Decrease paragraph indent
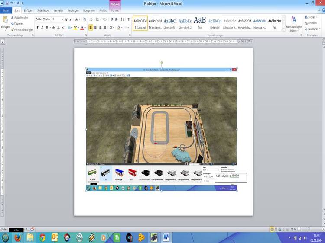This screenshot has height=243, width=325. pyautogui.click(x=112, y=19)
